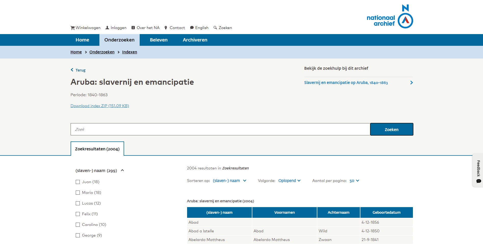The width and height of the screenshot is (483, 244).
Task: Enable the Maria (18) name filter
Action: [x=77, y=193]
